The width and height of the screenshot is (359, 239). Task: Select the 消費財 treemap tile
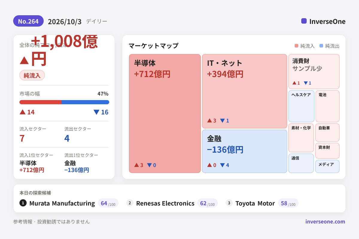pyautogui.click(x=314, y=71)
